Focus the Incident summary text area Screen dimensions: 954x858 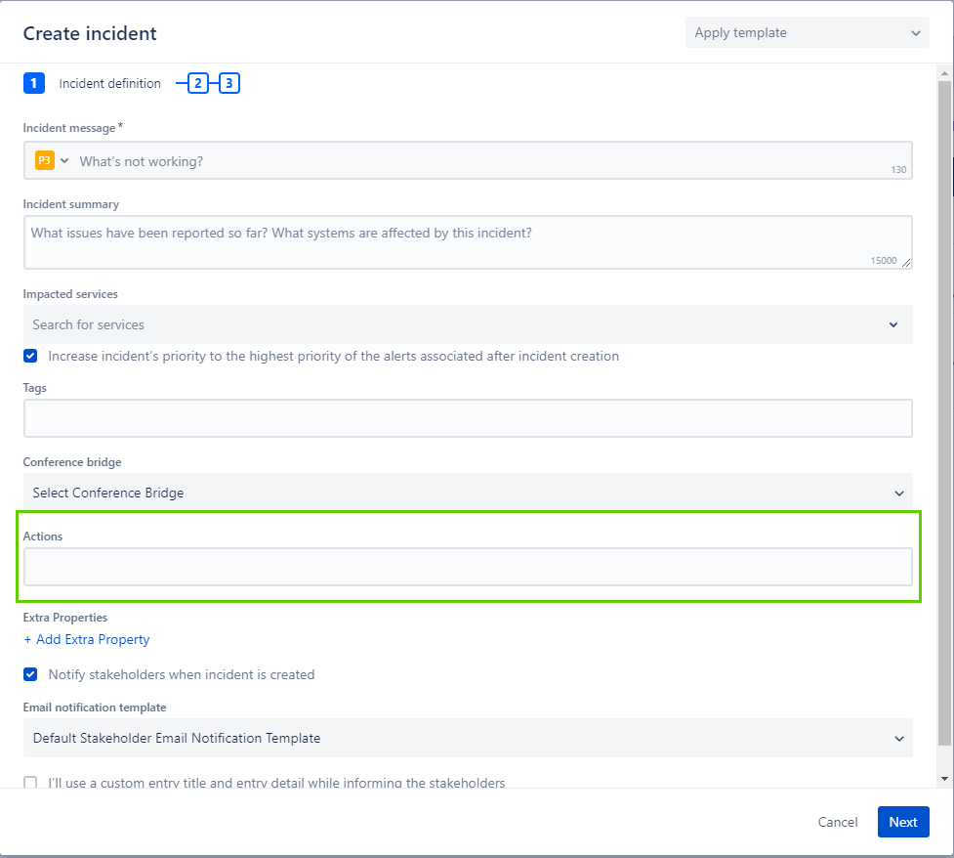pos(468,241)
